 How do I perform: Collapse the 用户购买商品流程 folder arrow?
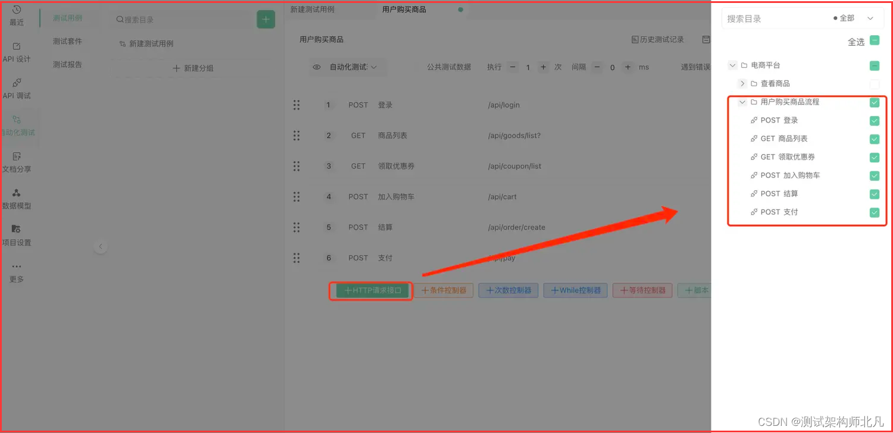[x=742, y=102]
